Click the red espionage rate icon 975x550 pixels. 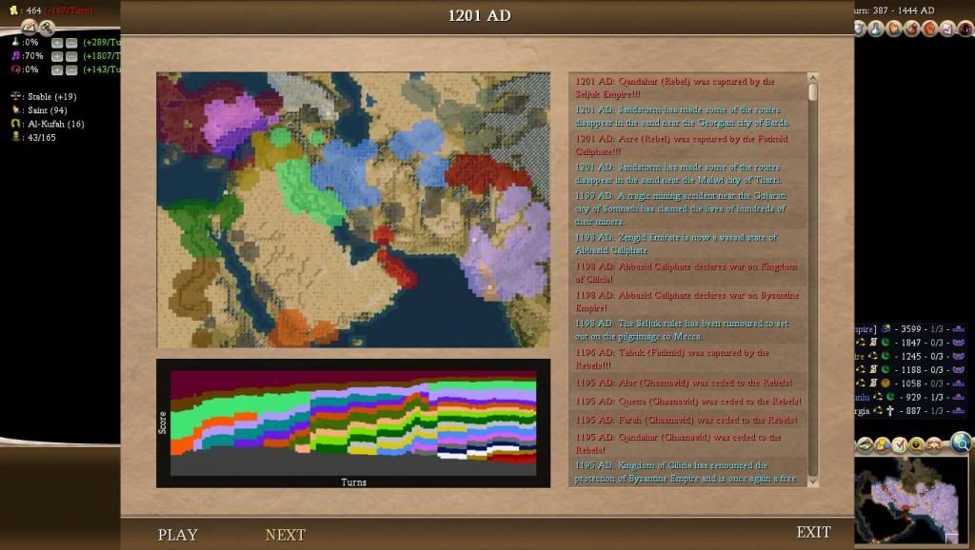coord(15,69)
